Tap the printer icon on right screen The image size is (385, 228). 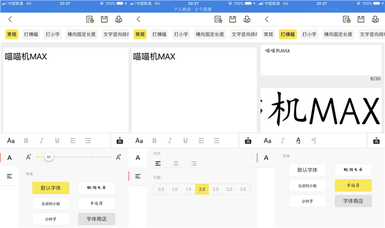coord(375,19)
